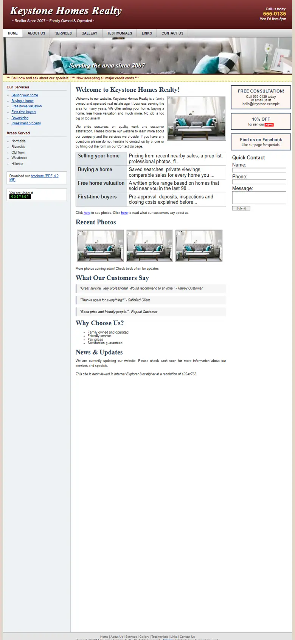Viewport: 295px width, 640px height.
Task: Open the middle Recent Photos thumbnail
Action: (149, 246)
